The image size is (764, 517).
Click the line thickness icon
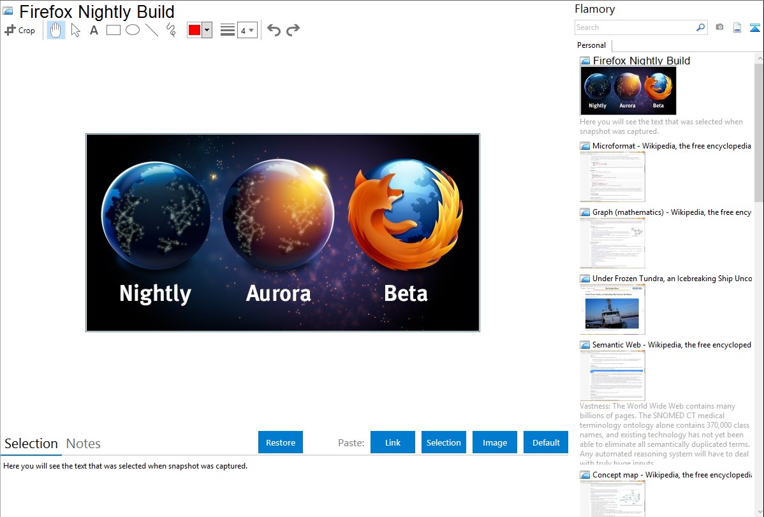(x=228, y=30)
